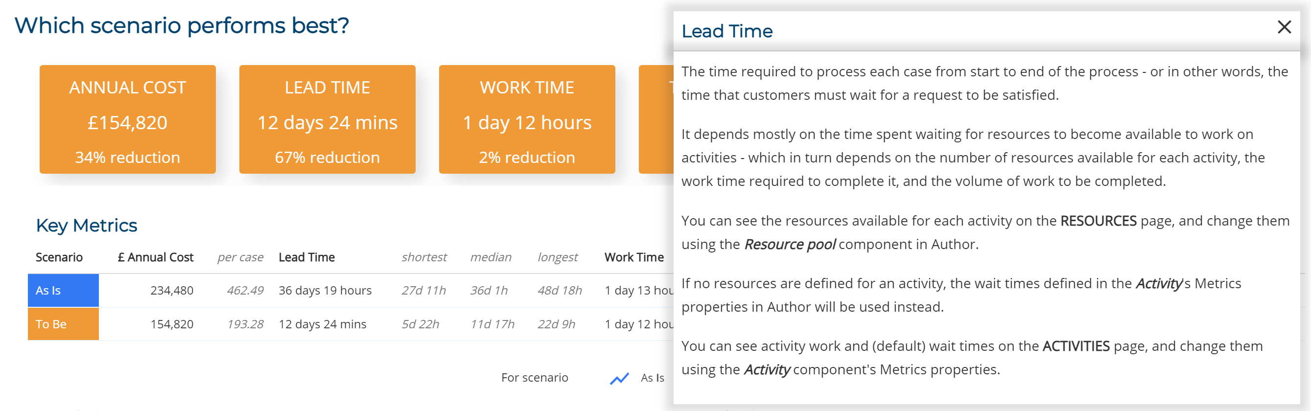This screenshot has height=411, width=1311.
Task: Sort the table by £ Annual Cost column
Action: click(x=156, y=257)
